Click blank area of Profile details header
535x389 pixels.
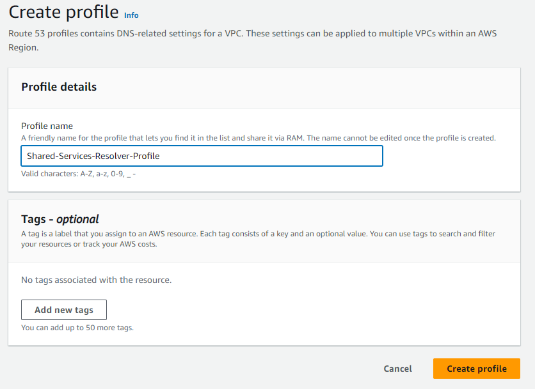tap(320, 87)
